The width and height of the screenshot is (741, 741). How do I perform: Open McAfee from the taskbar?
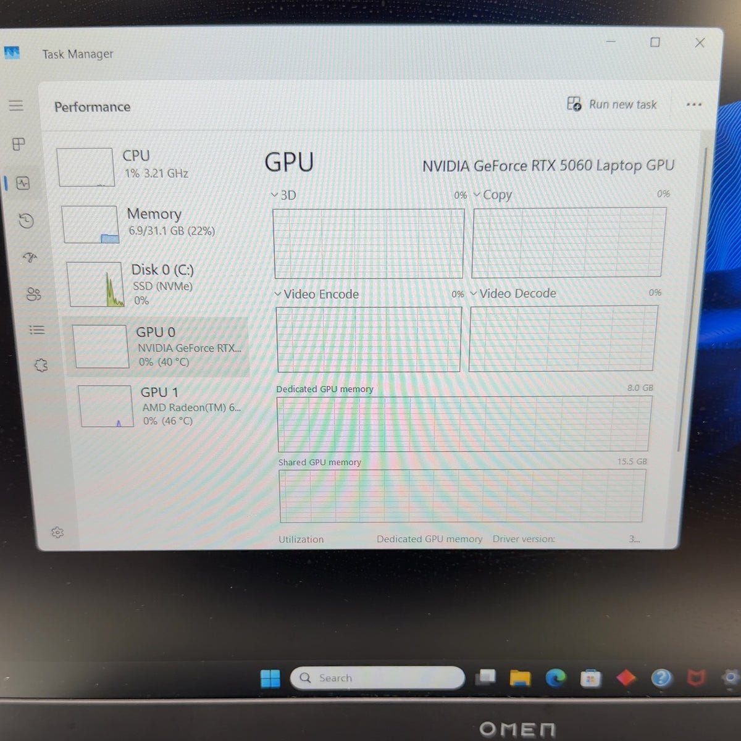click(696, 678)
